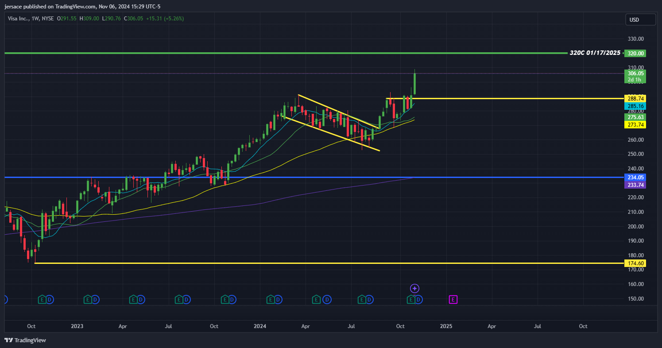Viewport: 662px width, 348px height.
Task: Click the 200.00 price axis label
Action: 635,226
